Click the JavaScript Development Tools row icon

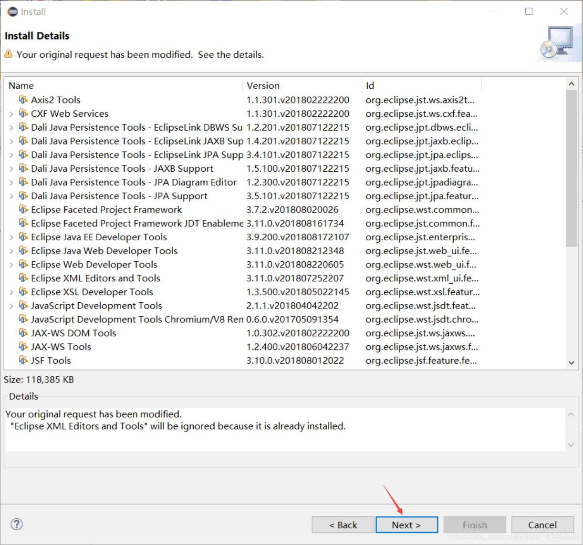click(23, 305)
